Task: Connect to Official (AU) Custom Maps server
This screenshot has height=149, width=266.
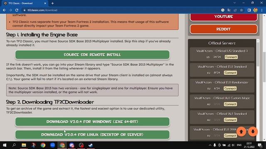Action: [x=230, y=104]
